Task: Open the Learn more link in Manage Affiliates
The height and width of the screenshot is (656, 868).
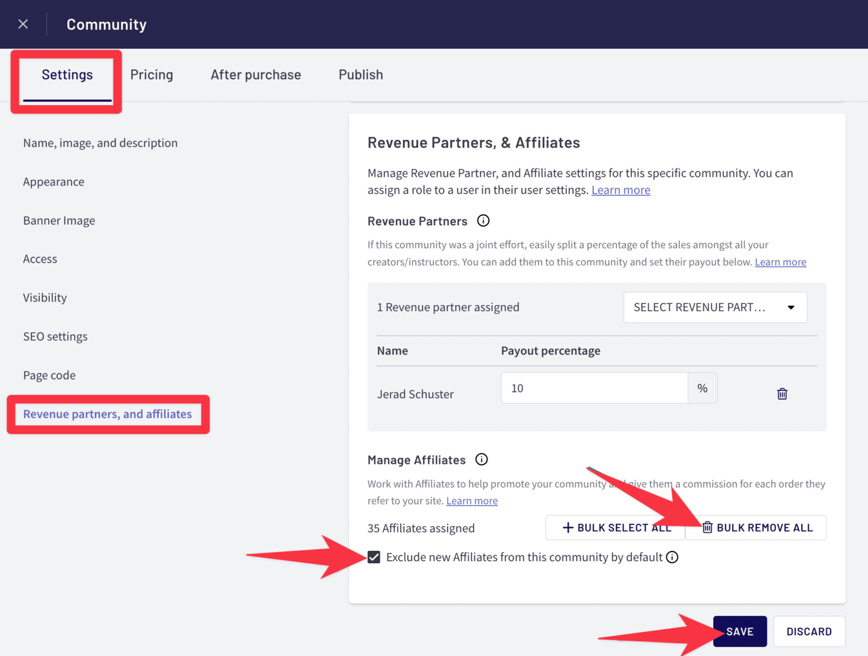Action: pyautogui.click(x=472, y=501)
